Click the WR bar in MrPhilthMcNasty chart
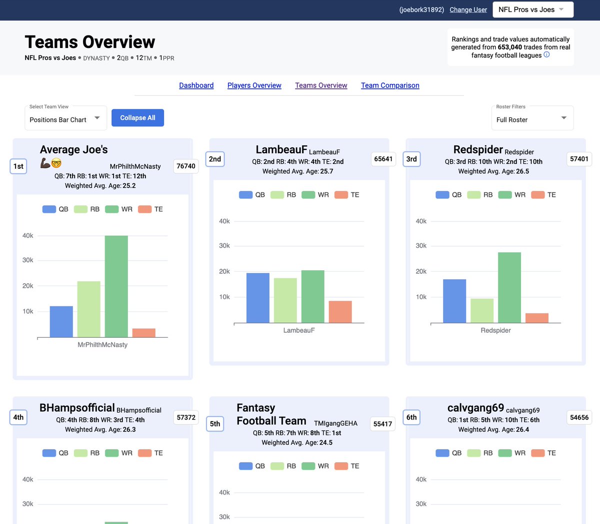 click(x=116, y=286)
